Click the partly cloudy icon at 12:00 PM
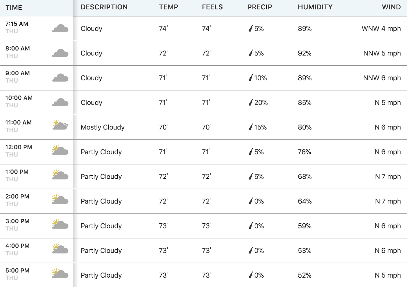The width and height of the screenshot is (407, 287). (x=60, y=150)
